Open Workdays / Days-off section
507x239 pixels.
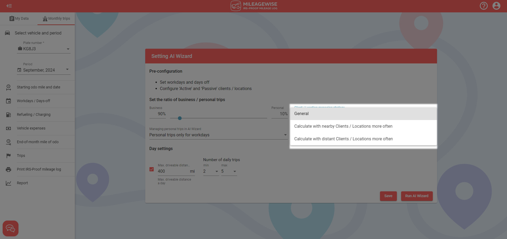(x=34, y=101)
